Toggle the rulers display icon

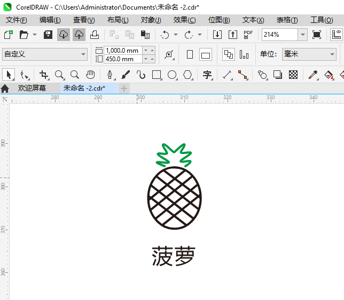pos(337,35)
